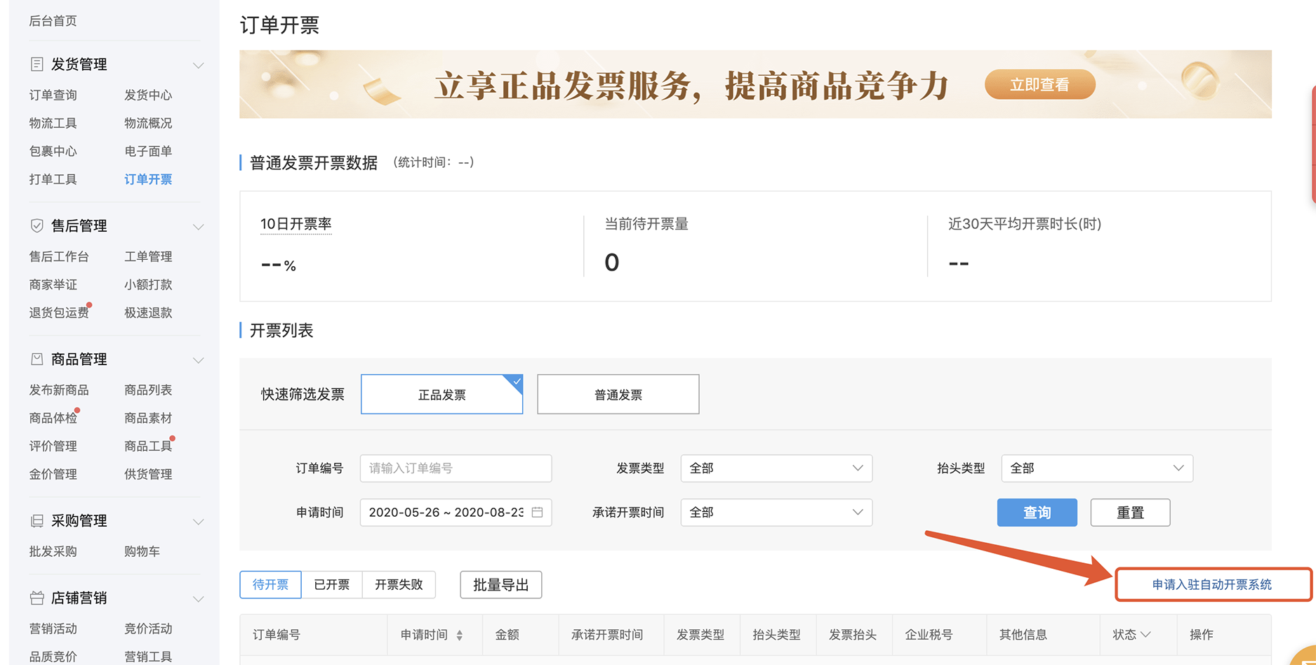
Task: Click the 售后管理 shield icon
Action: click(x=37, y=226)
